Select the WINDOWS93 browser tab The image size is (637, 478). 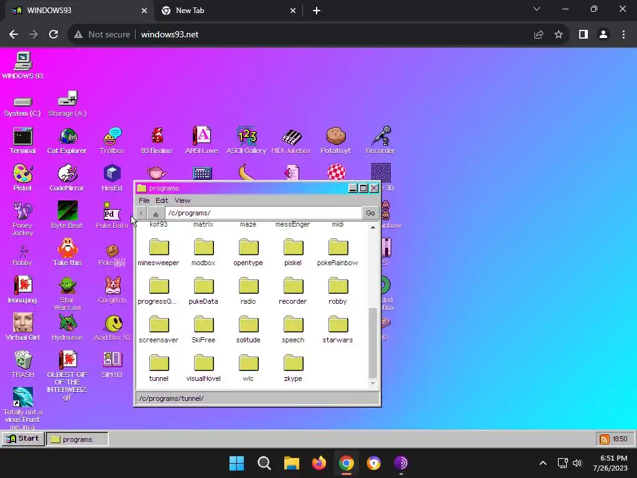pyautogui.click(x=80, y=11)
